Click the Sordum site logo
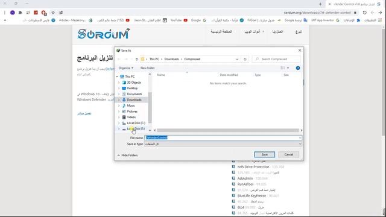 click(x=104, y=34)
